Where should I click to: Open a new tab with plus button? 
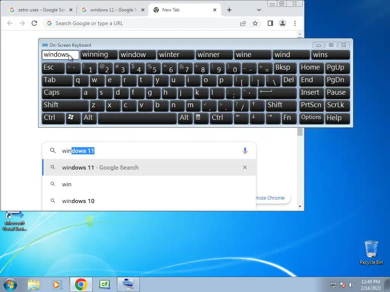229,10
